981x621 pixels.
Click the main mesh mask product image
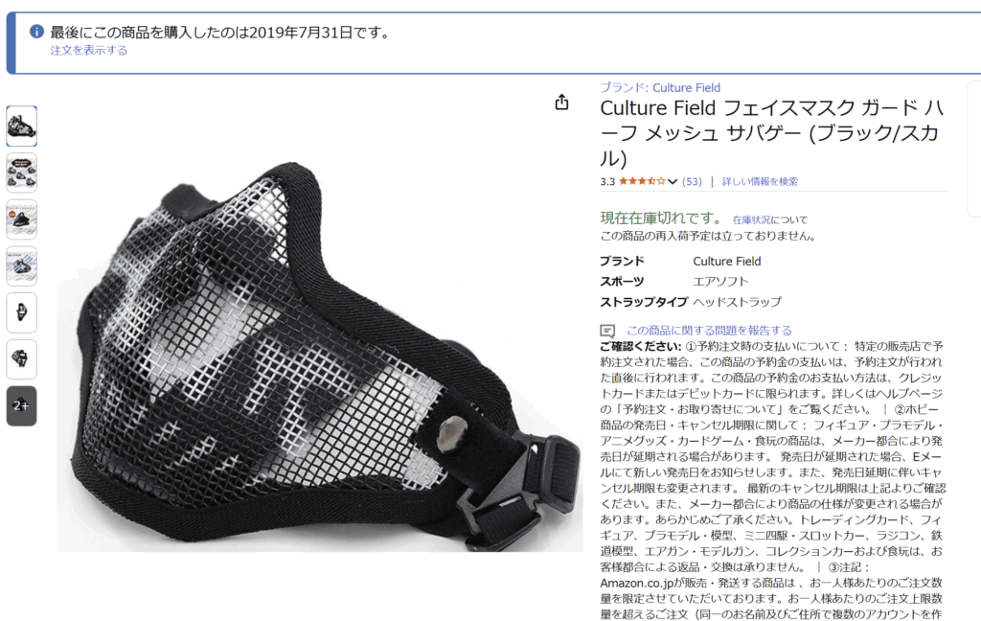tap(320, 356)
